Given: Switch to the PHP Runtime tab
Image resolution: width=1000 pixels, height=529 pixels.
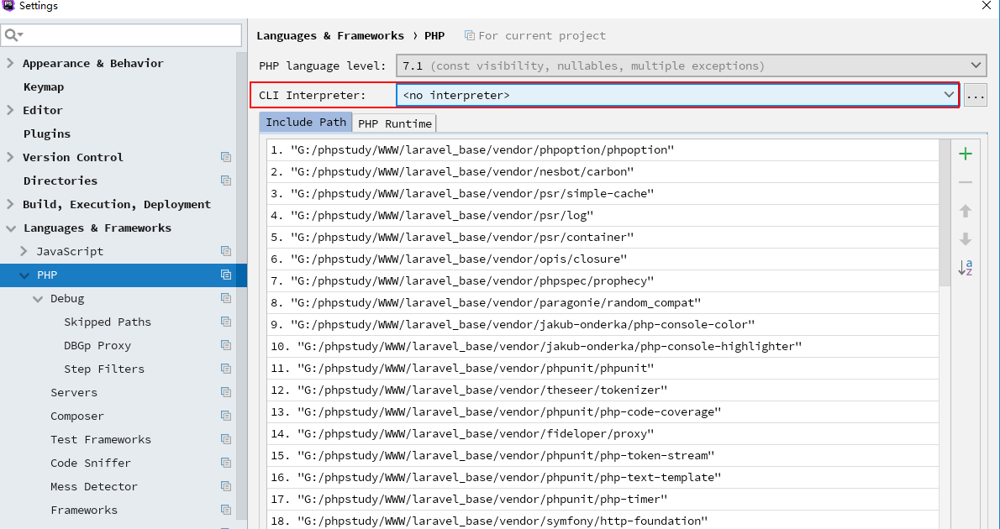Looking at the screenshot, I should [x=394, y=123].
